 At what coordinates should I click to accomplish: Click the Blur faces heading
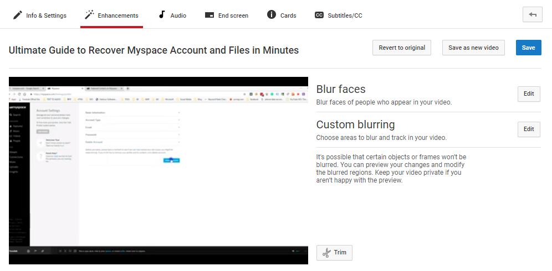[341, 89]
